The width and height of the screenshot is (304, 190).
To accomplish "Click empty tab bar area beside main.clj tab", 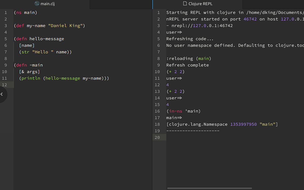I will point(121,4).
